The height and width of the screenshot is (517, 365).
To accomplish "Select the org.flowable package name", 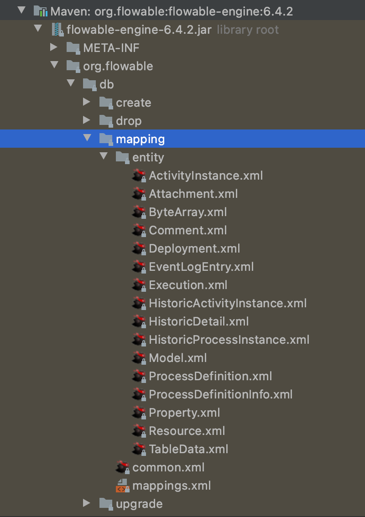I will click(x=118, y=67).
